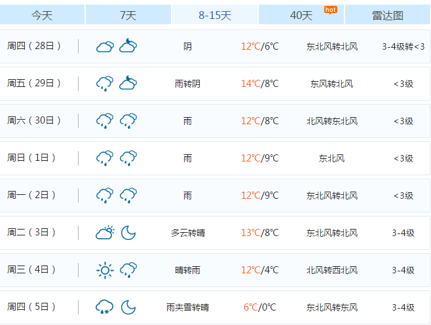Click sunny icon for 周三 4日
The width and height of the screenshot is (431, 325).
coord(105,270)
